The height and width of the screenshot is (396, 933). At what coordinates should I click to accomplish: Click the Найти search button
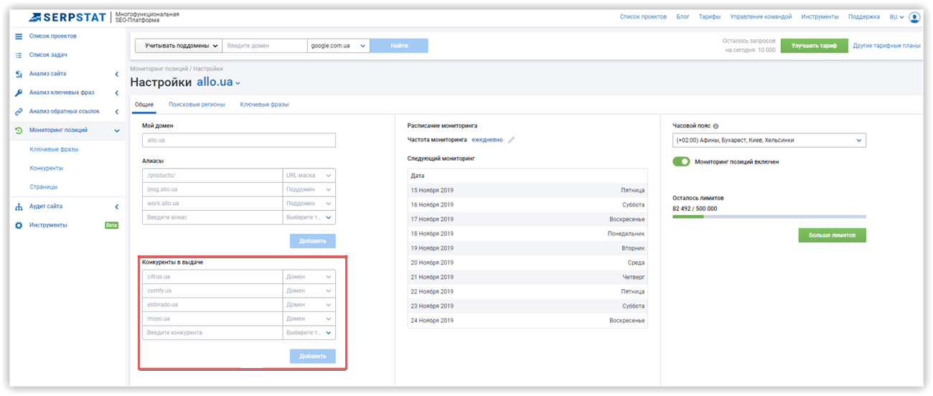pos(400,46)
